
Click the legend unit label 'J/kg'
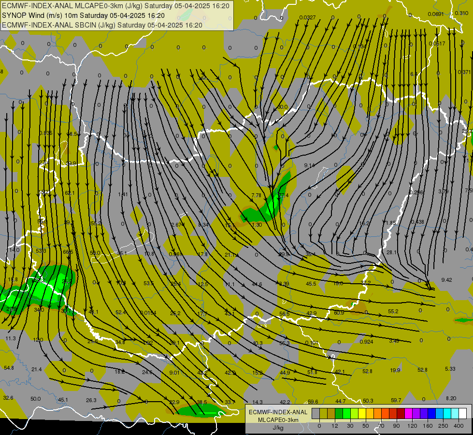[x=278, y=428]
